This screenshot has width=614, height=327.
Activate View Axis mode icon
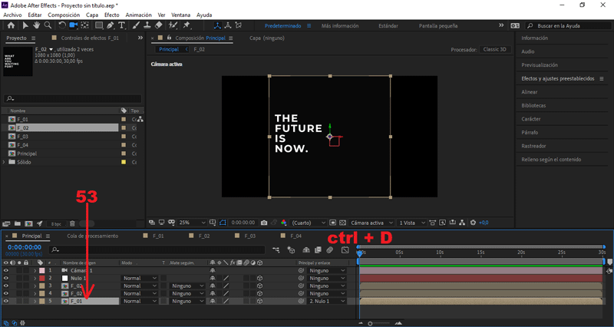[x=239, y=25]
